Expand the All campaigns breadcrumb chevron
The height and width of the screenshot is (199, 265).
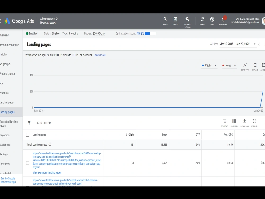point(57,19)
